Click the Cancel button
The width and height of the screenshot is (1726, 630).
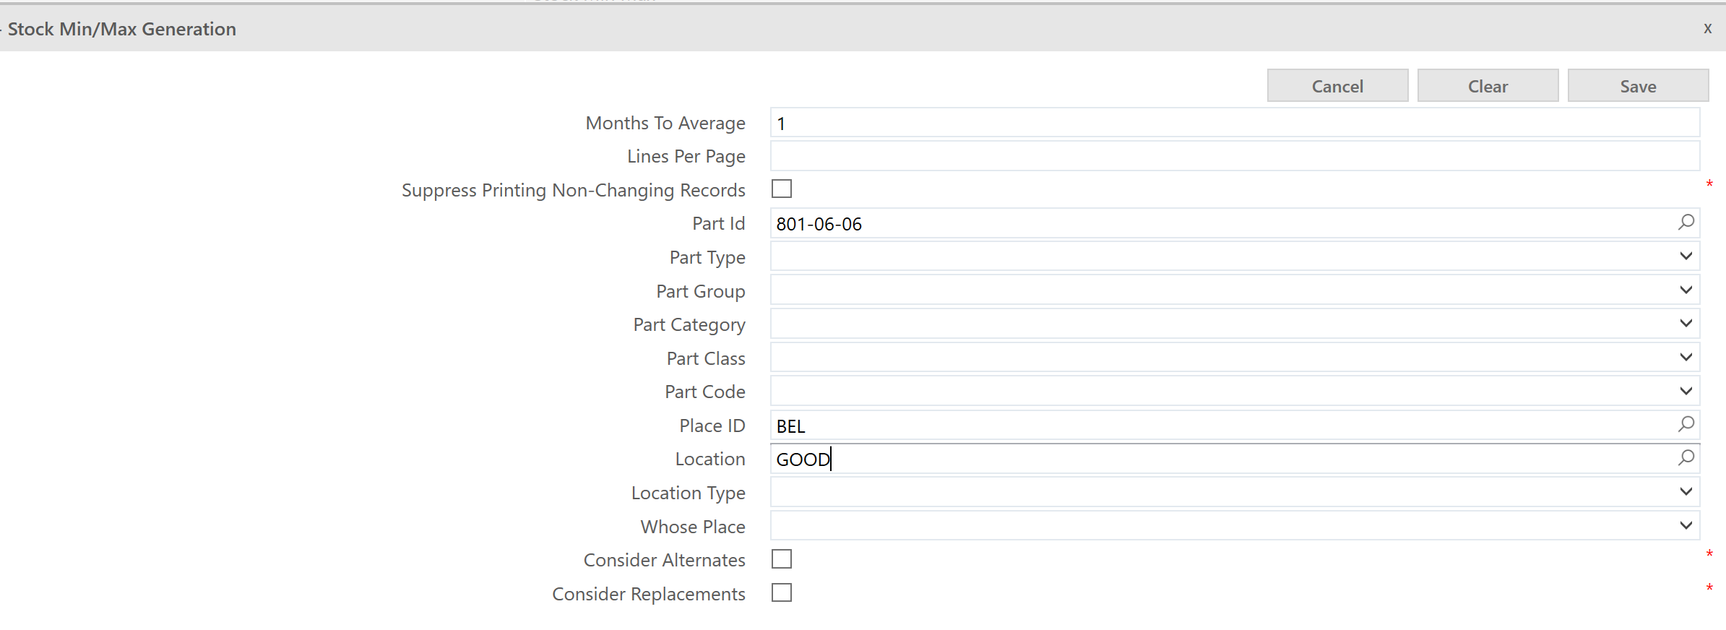(1337, 86)
